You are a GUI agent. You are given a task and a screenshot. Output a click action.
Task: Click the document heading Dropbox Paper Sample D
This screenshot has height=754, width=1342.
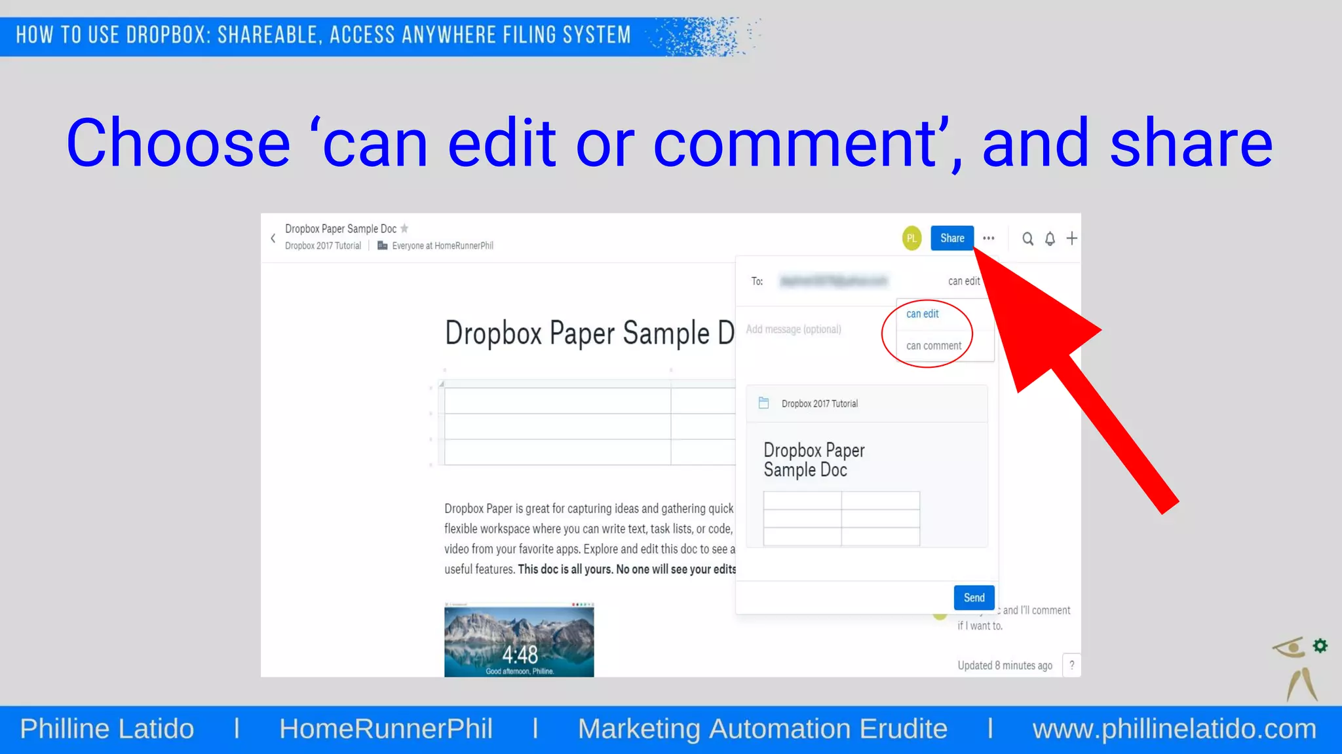(589, 333)
